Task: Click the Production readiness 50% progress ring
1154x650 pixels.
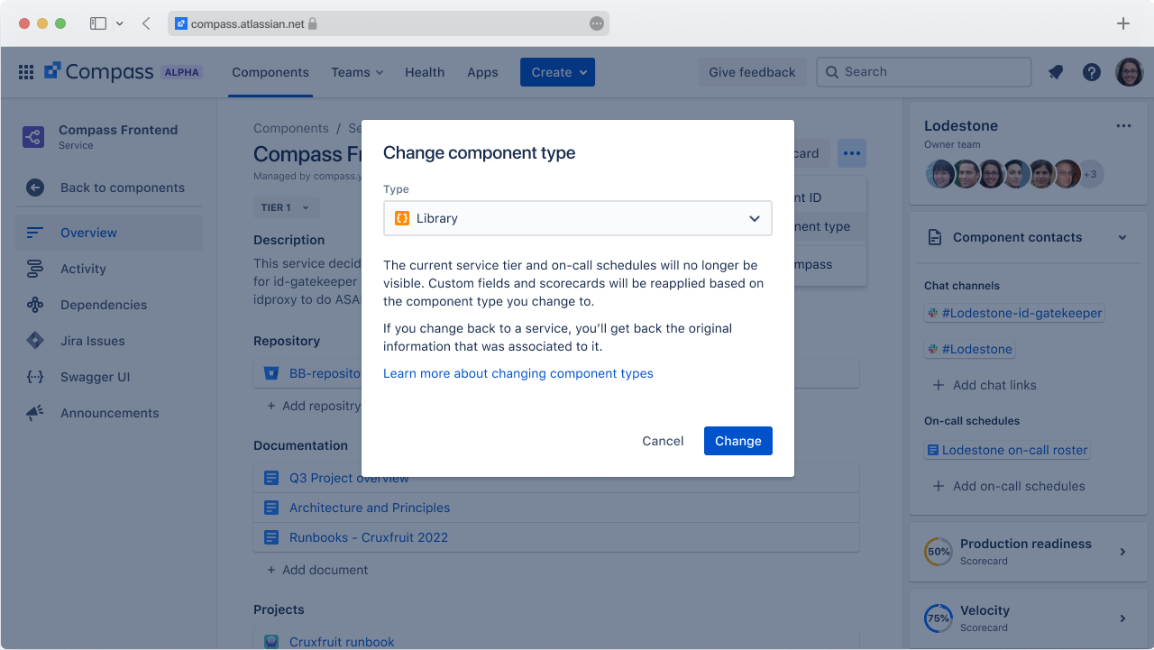Action: (x=939, y=551)
